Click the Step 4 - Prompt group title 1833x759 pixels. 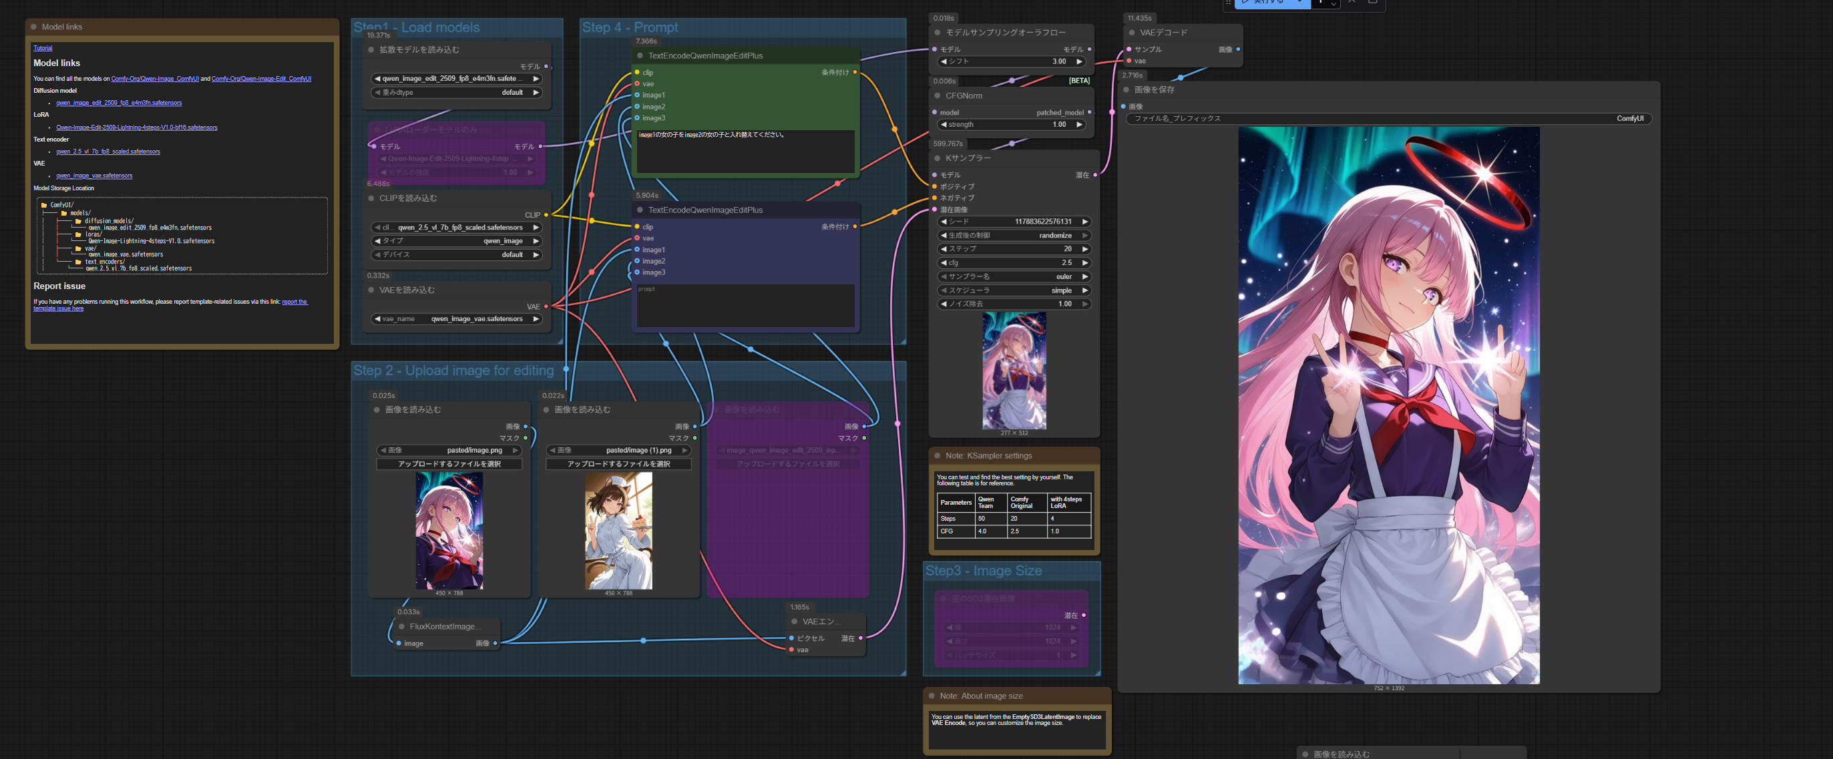click(630, 28)
